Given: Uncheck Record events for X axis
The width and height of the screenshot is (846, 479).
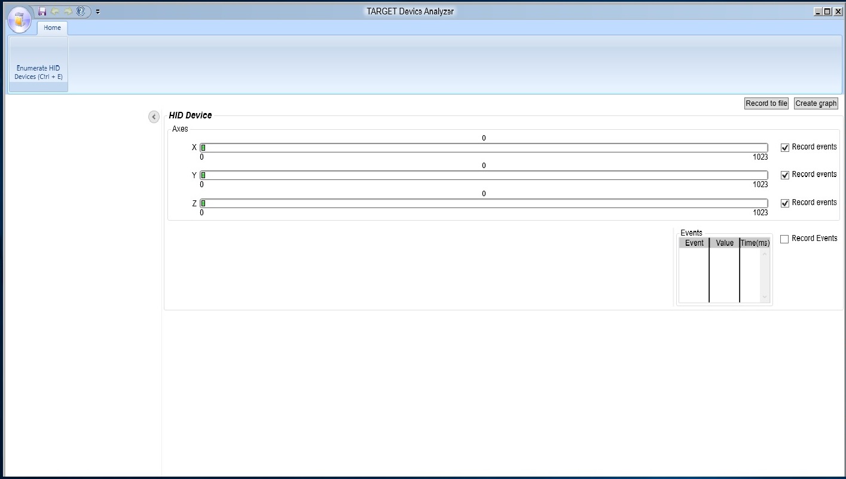Looking at the screenshot, I should click(785, 148).
